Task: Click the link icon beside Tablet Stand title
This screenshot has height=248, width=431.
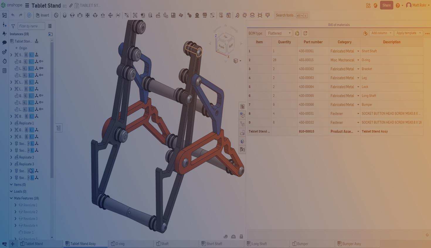Action: (x=71, y=6)
